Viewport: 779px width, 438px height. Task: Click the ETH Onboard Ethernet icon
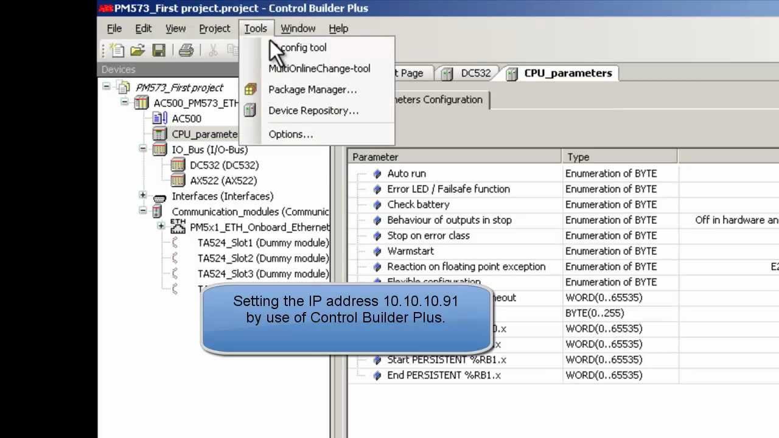(178, 227)
